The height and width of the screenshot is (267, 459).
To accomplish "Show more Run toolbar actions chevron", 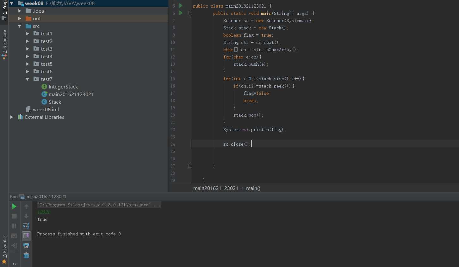I will (x=14, y=264).
